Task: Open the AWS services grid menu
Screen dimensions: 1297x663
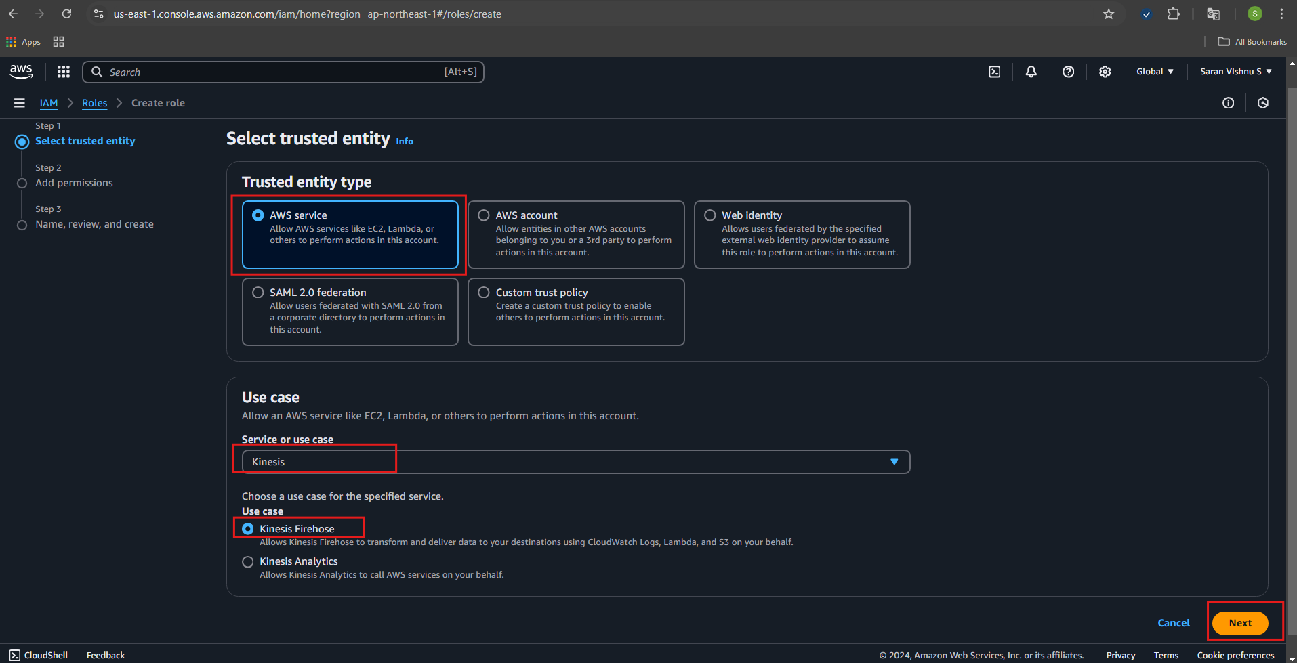Action: point(64,72)
